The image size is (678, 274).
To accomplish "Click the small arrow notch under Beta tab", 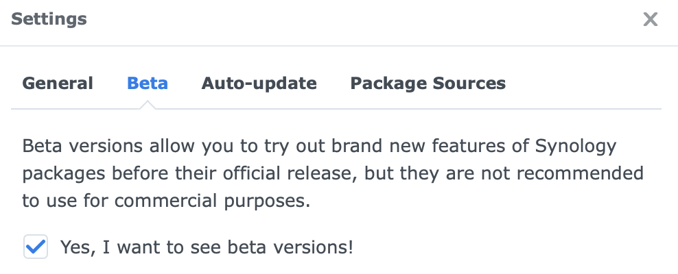I will click(148, 105).
